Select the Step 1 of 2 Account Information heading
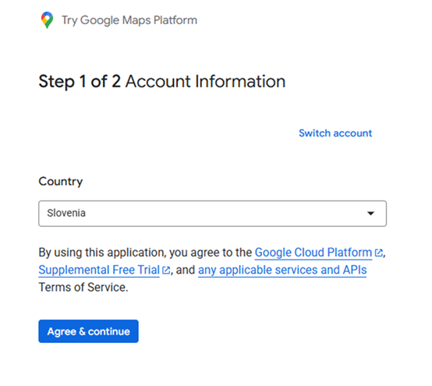 [161, 82]
